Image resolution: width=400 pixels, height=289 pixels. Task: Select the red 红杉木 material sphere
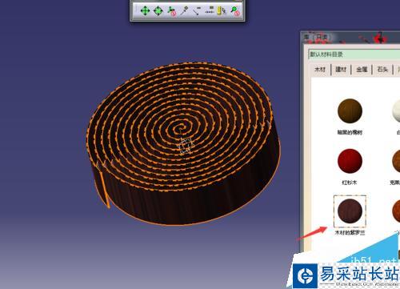(x=350, y=161)
